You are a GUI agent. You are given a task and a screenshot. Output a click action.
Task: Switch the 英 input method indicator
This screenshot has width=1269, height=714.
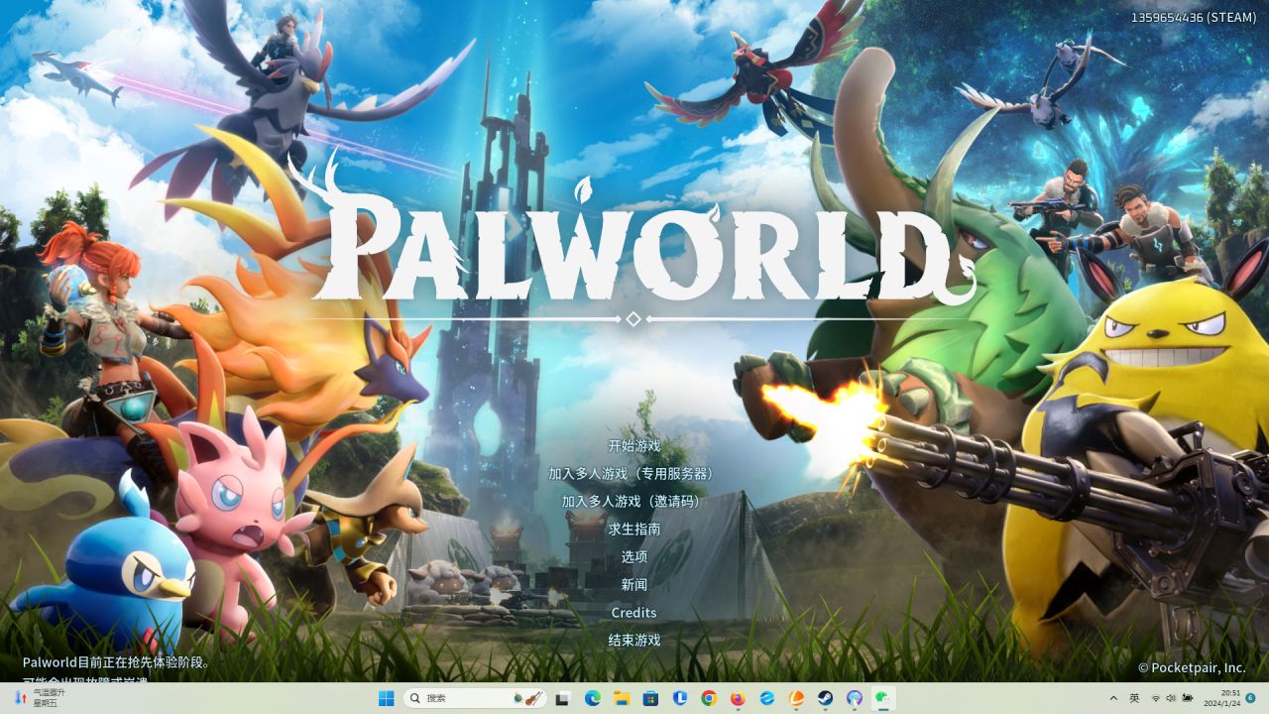click(x=1134, y=698)
